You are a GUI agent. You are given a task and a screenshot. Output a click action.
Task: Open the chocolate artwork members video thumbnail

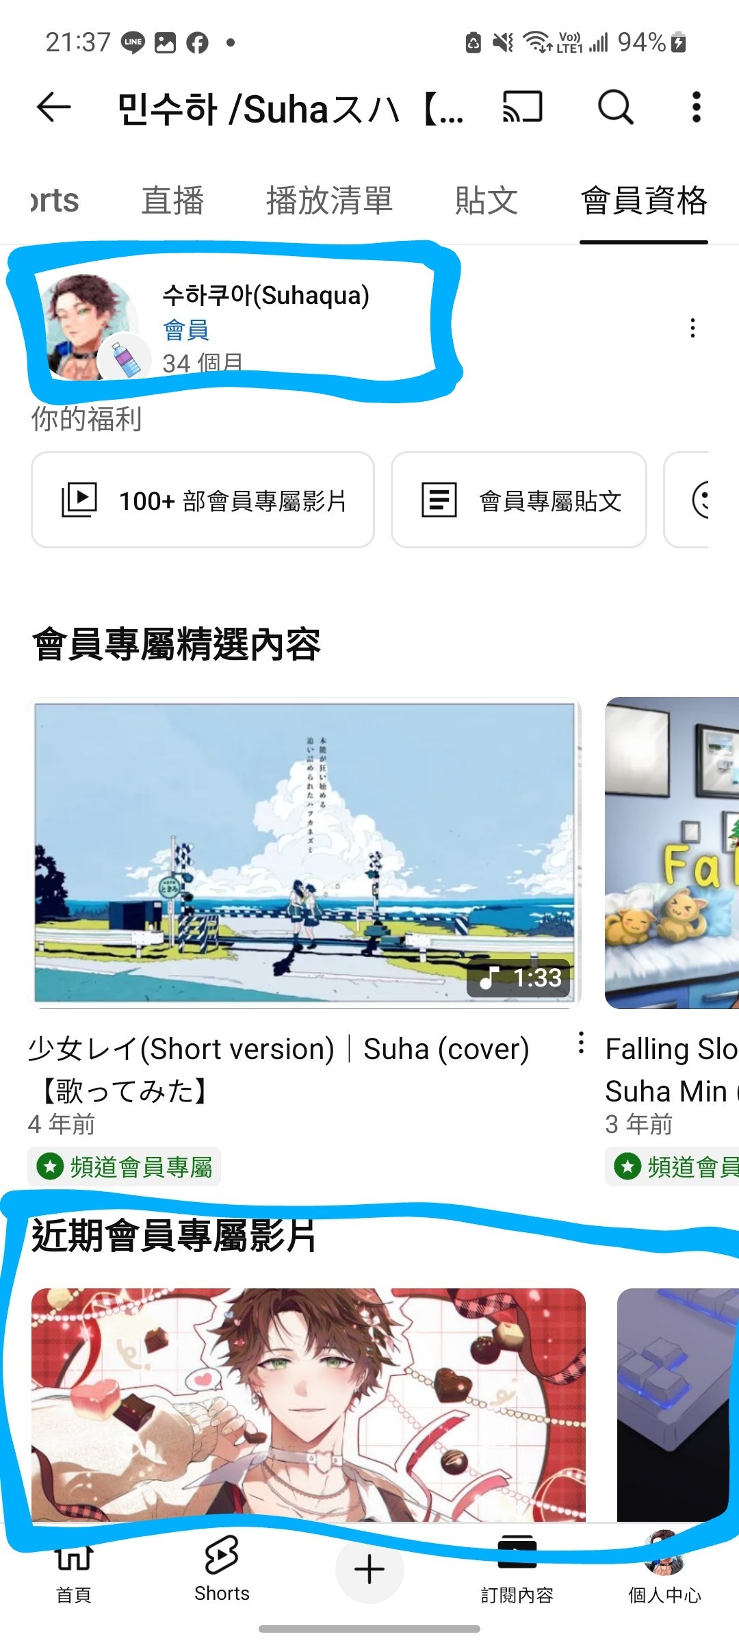(309, 1405)
